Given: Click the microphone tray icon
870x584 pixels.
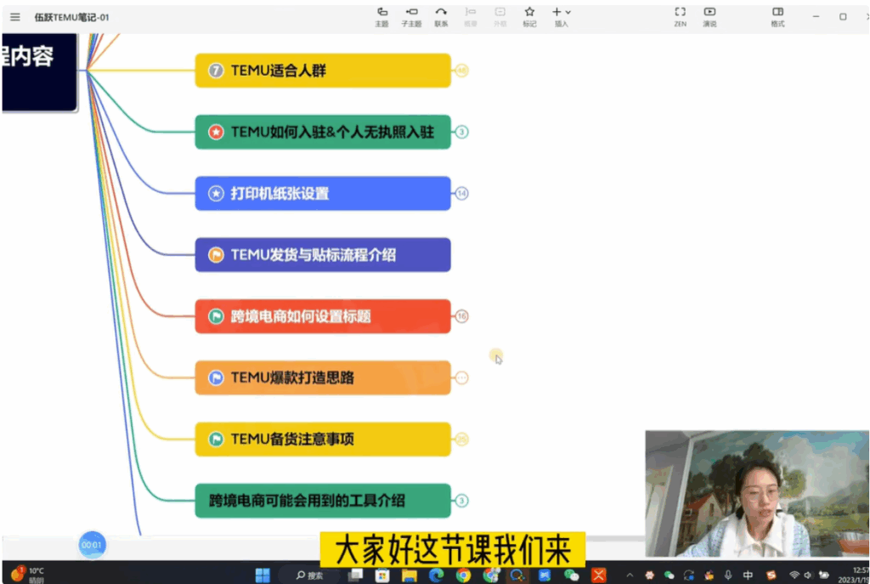Looking at the screenshot, I should pos(728,575).
